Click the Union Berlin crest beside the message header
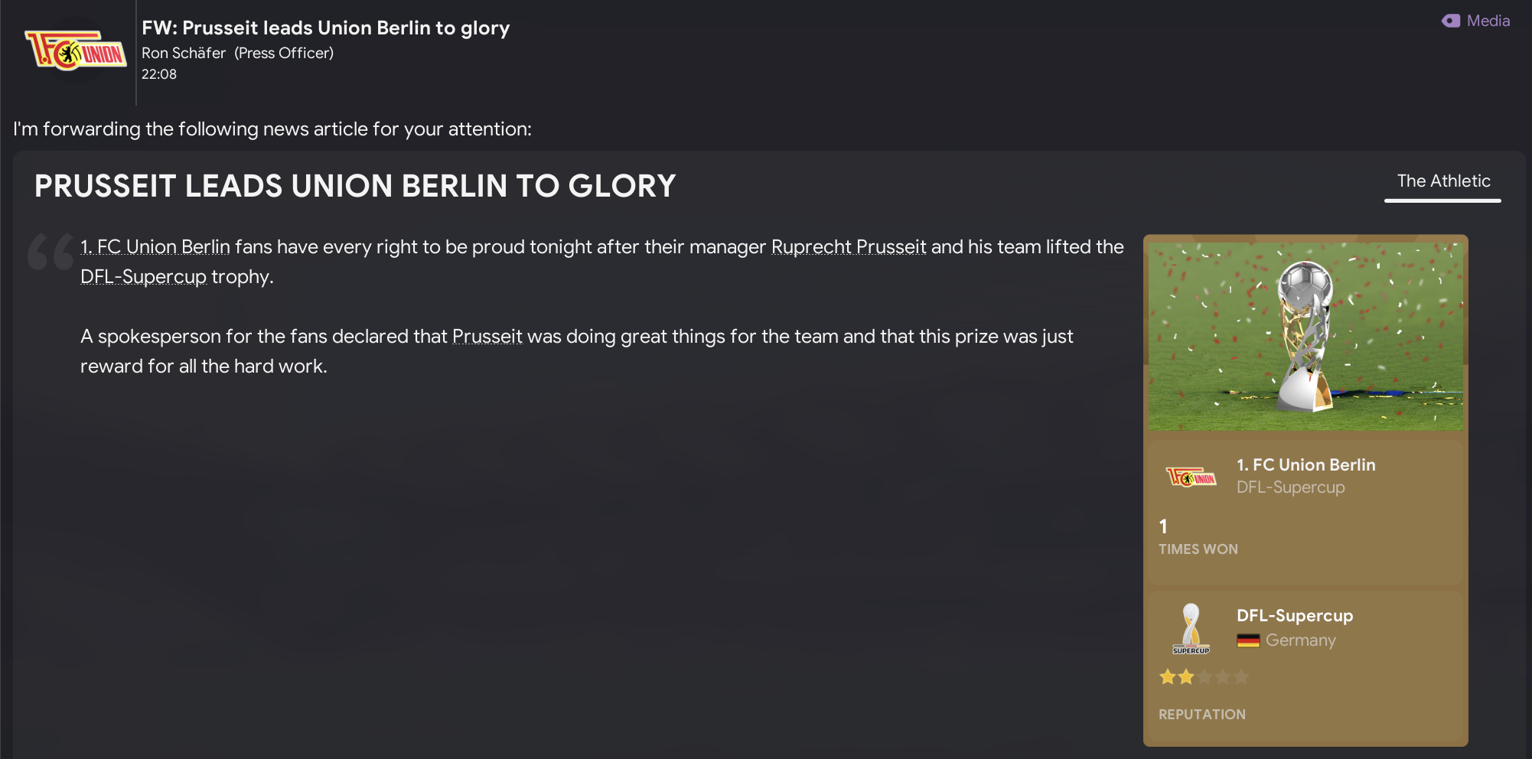1532x759 pixels. [x=75, y=52]
